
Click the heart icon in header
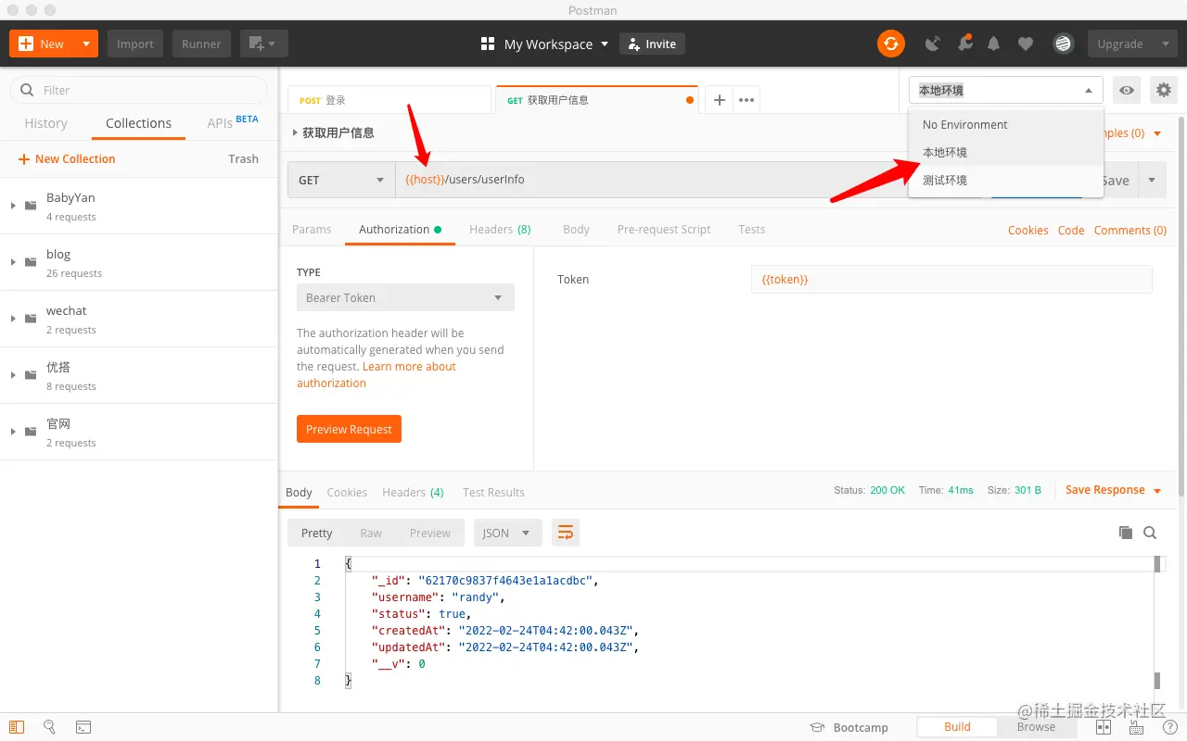pos(1026,44)
